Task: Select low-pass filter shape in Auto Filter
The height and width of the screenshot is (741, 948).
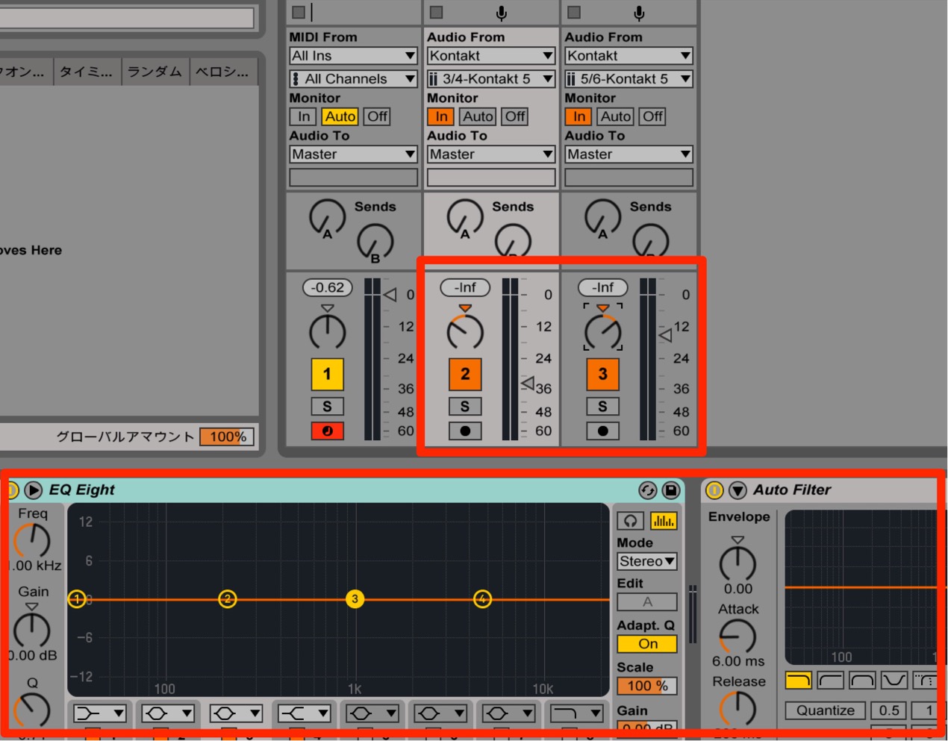Action: (799, 680)
